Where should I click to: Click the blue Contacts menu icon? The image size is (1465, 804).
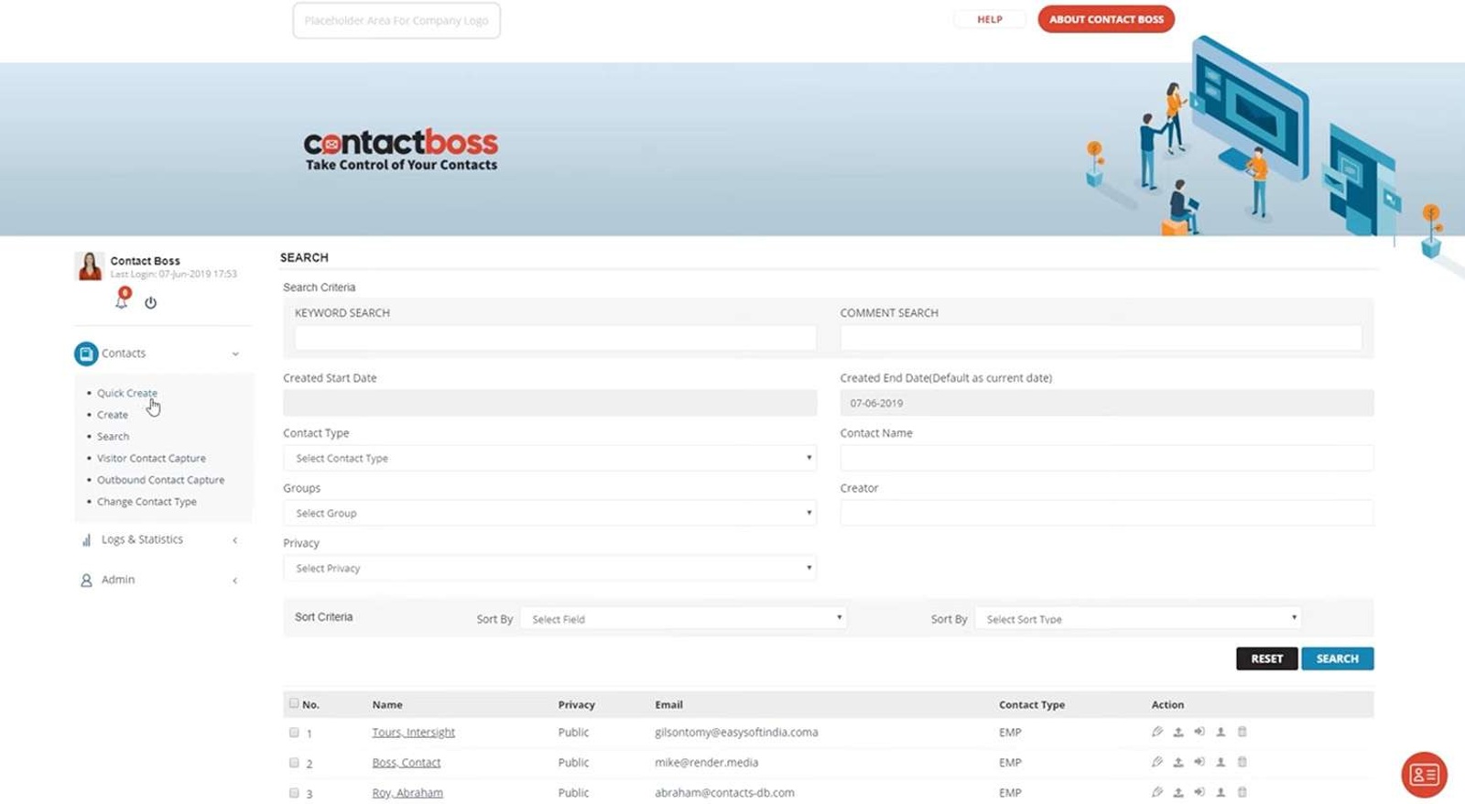click(86, 353)
